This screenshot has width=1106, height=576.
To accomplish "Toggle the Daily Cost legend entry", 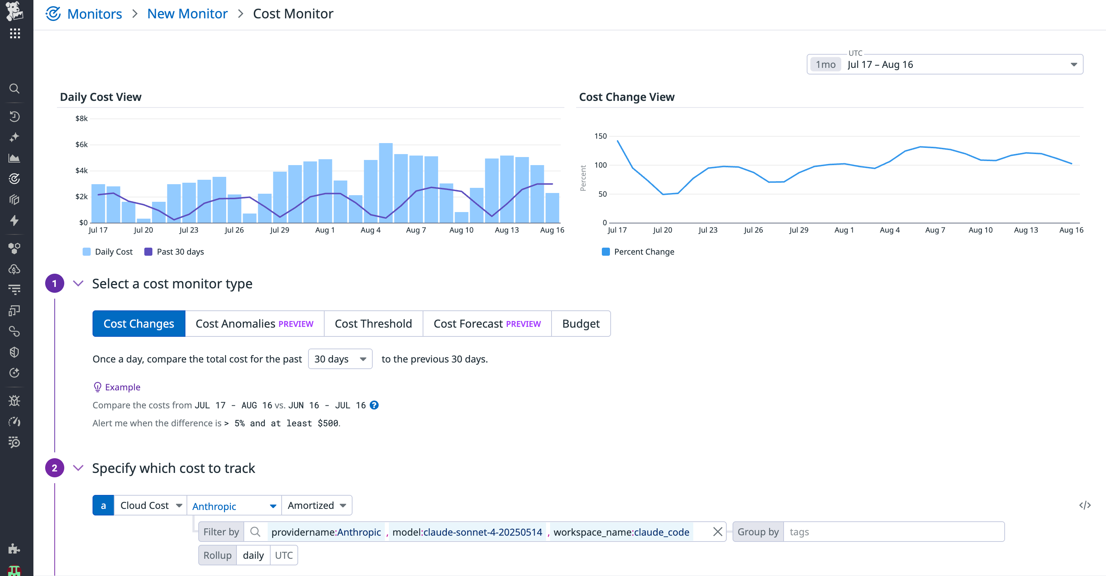I will click(x=107, y=252).
